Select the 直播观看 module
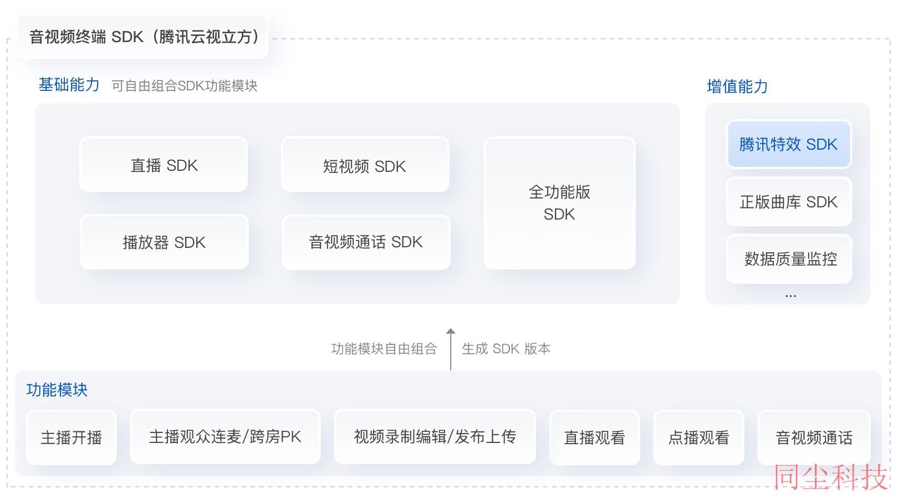The height and width of the screenshot is (499, 898). pos(594,437)
